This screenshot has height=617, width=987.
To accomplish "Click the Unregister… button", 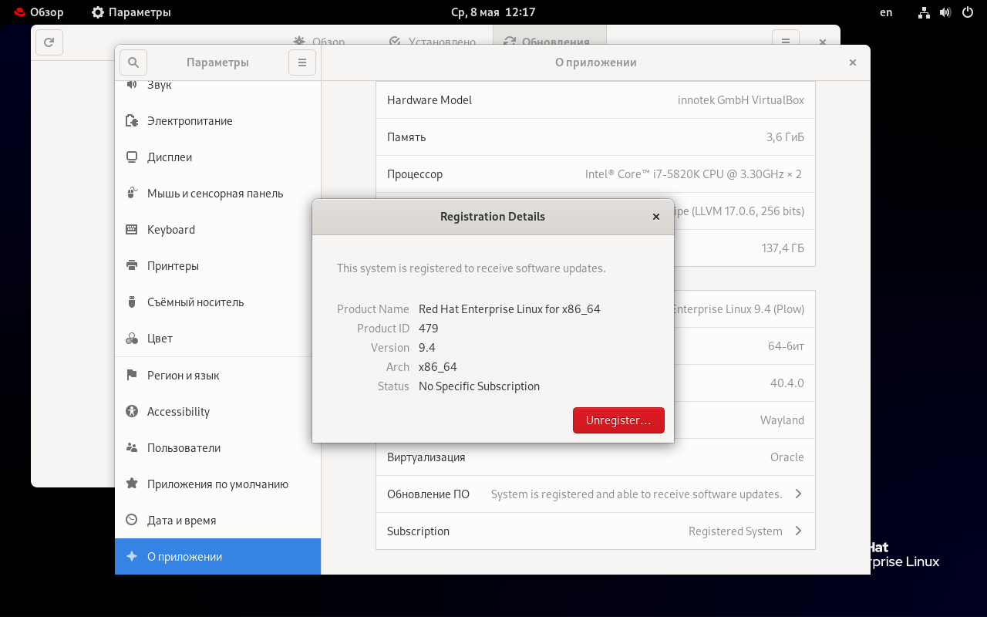I will click(x=618, y=420).
